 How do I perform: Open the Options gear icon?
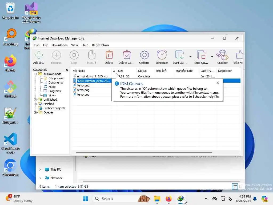144,58
